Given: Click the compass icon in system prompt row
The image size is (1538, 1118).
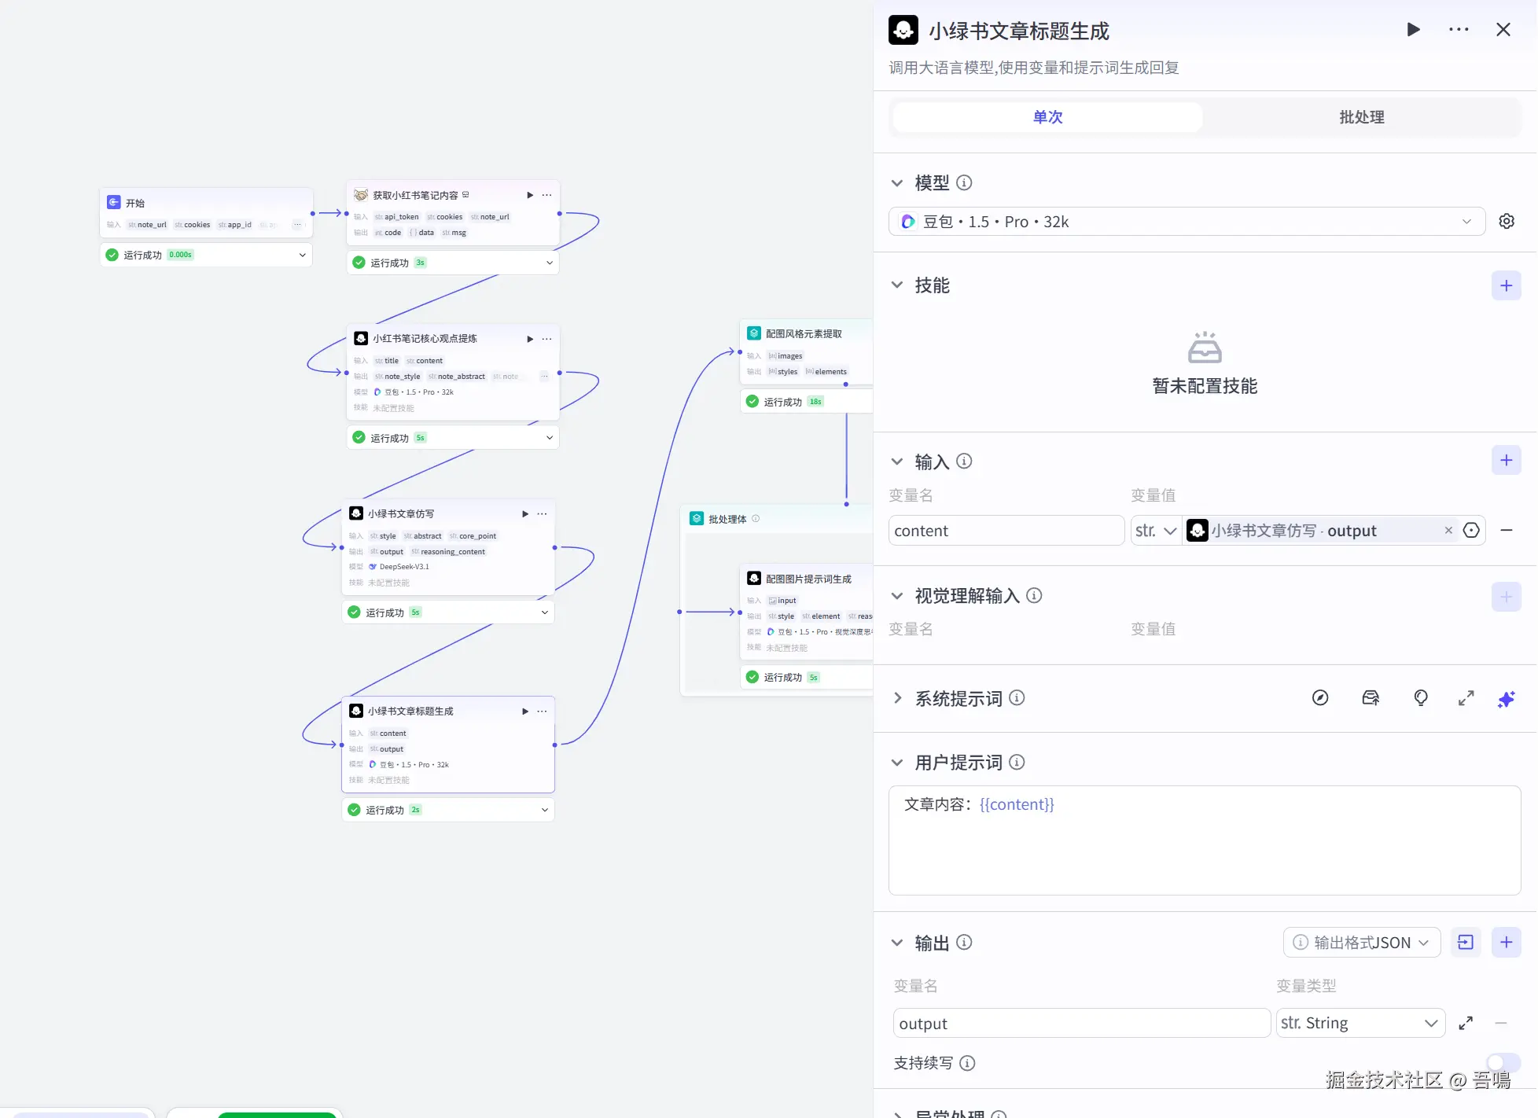Looking at the screenshot, I should point(1320,698).
